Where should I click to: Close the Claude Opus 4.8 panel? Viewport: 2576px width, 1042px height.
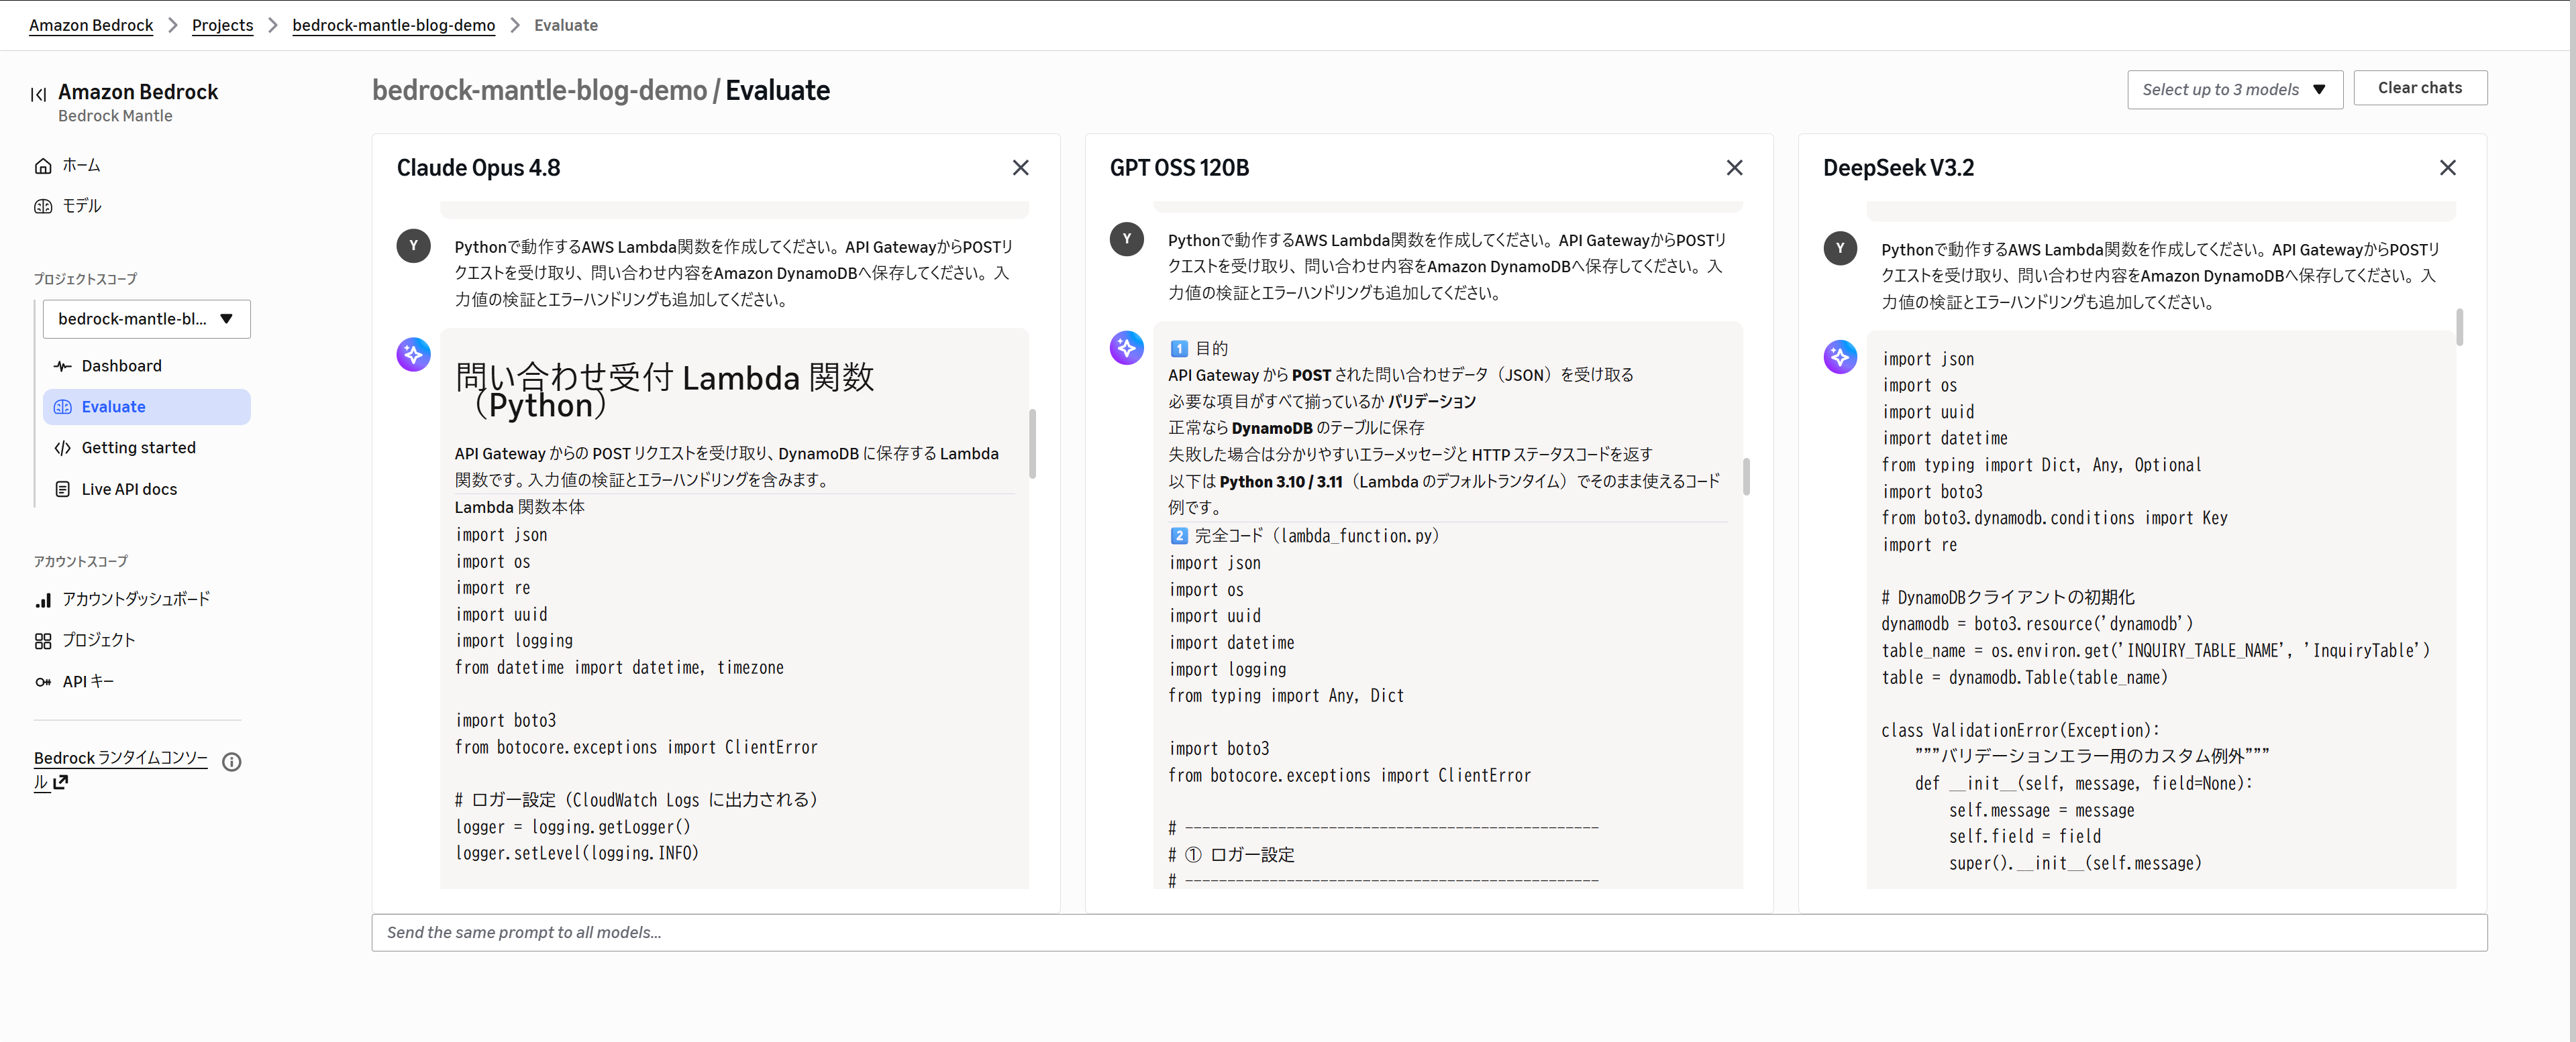[1020, 168]
